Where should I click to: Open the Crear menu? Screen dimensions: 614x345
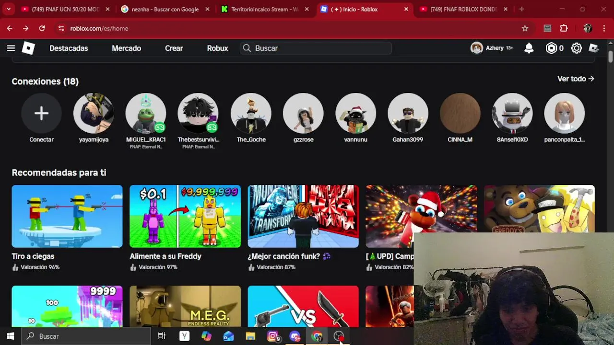coord(174,48)
